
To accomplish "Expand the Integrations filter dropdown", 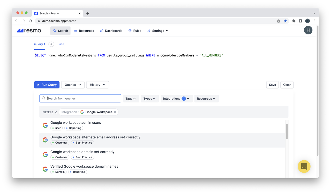I will (176, 99).
